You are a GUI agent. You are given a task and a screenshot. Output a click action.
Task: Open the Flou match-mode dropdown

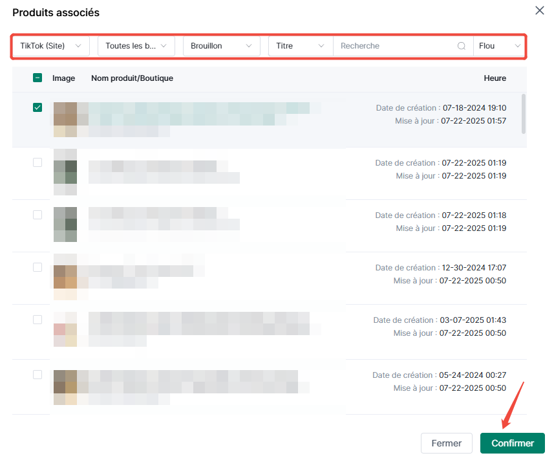(499, 46)
